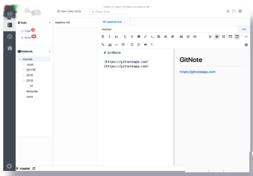Open the cube icon in sidebar
Viewport: 253px width, 176px height.
10,36
